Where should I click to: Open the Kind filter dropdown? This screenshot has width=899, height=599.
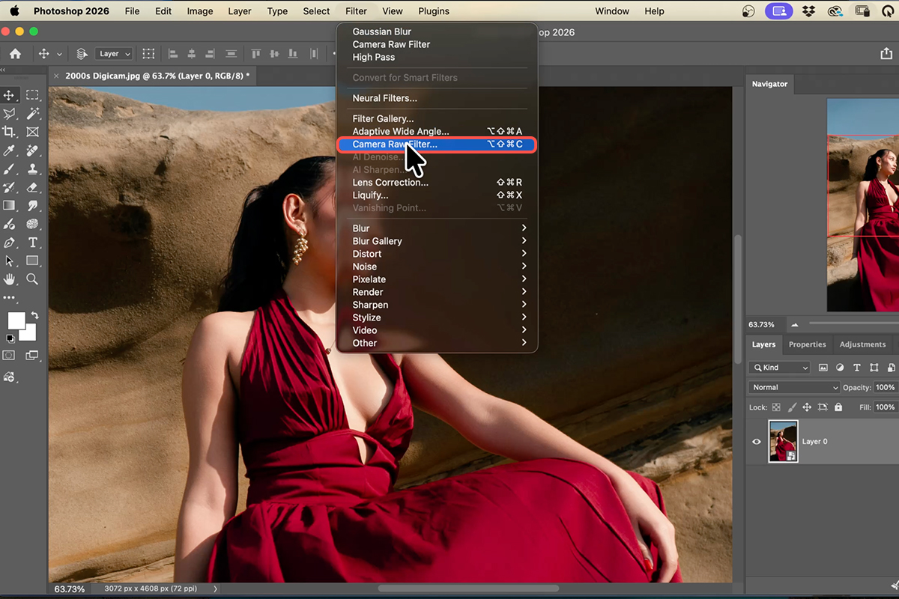[x=780, y=368]
